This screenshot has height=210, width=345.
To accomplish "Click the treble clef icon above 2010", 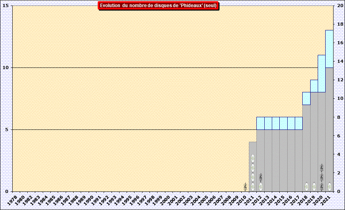I will coord(245,186).
